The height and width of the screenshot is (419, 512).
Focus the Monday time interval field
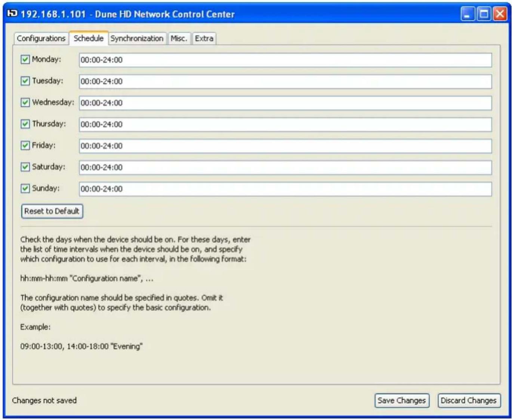point(285,60)
